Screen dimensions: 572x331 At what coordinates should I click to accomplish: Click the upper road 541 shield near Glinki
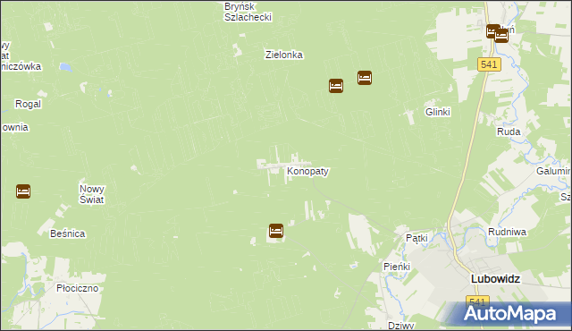coord(489,64)
